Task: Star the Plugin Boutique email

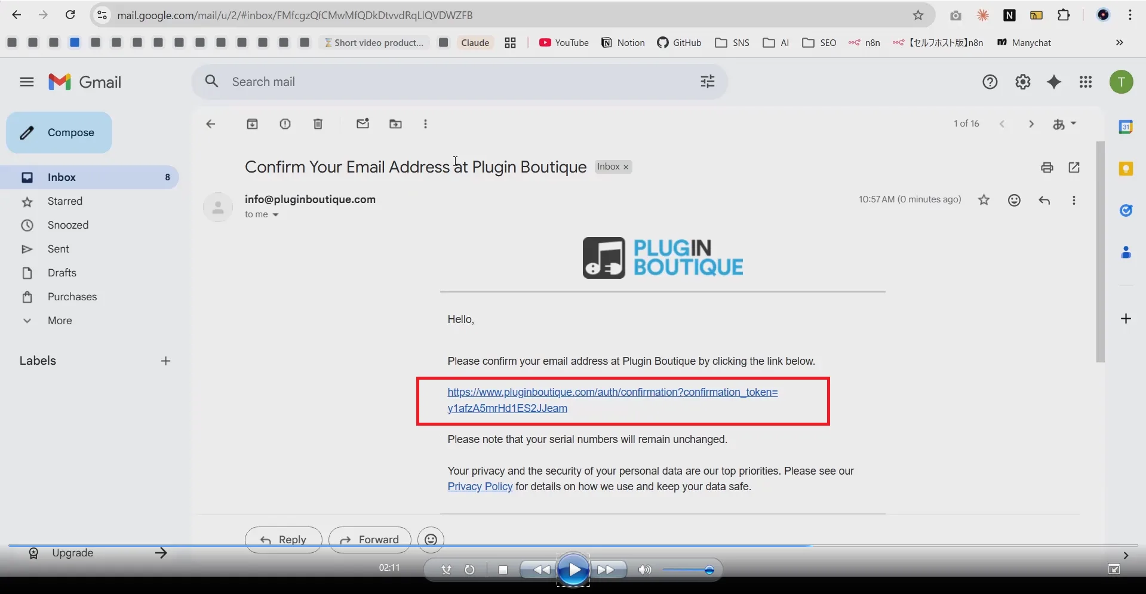Action: tap(984, 201)
